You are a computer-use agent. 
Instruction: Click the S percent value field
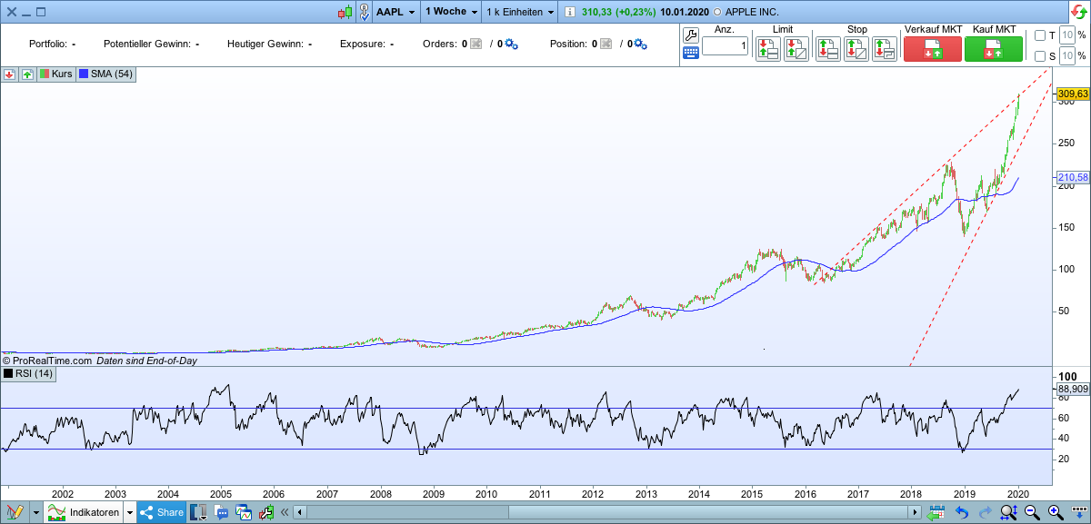click(1067, 56)
